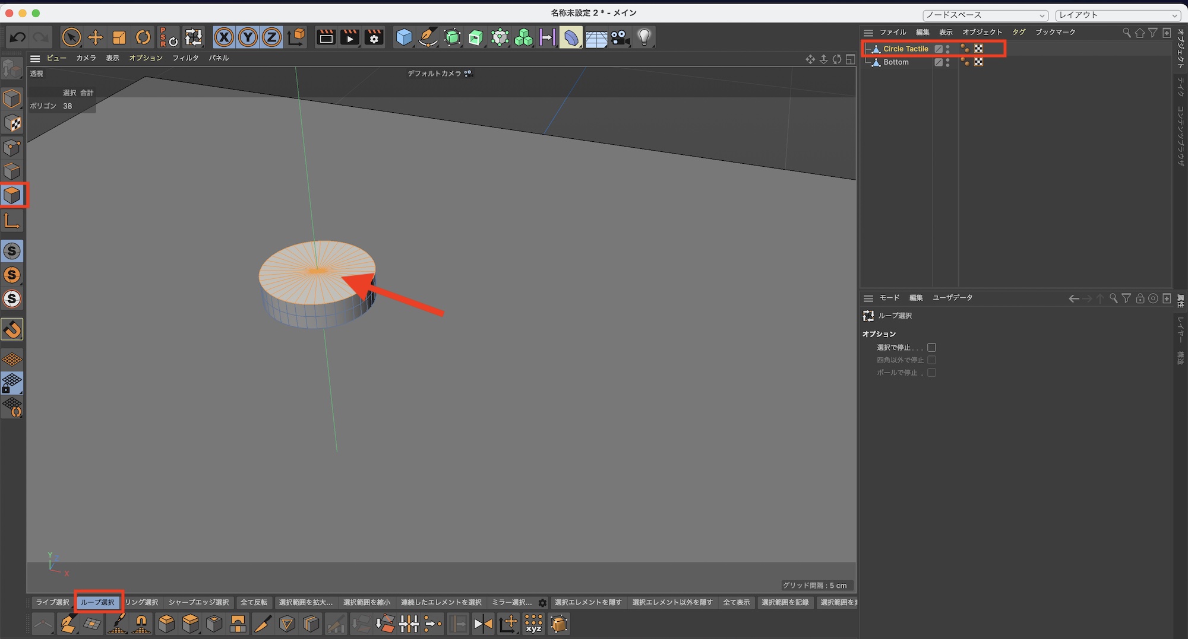1188x639 pixels.
Task: Select the Rotate tool icon
Action: [143, 37]
